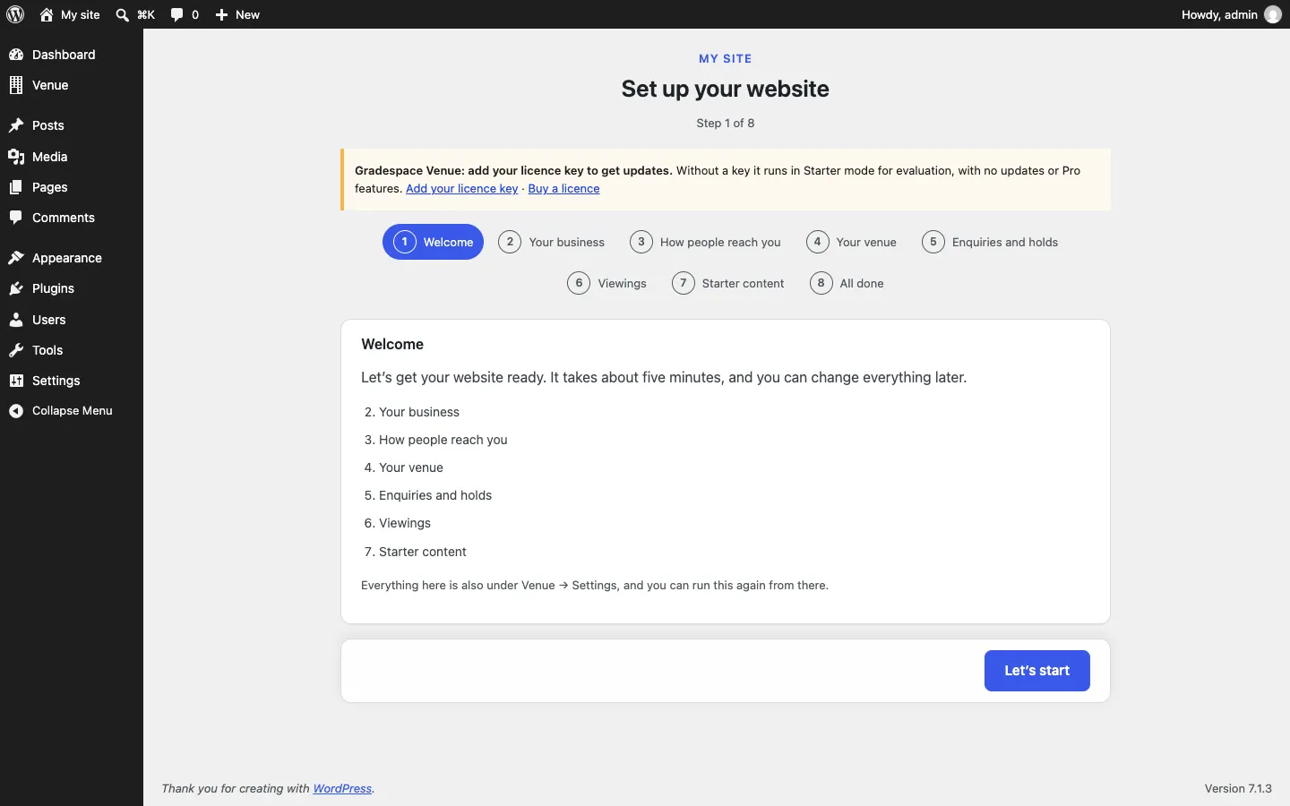
Task: Click the Users person icon
Action: (x=16, y=320)
